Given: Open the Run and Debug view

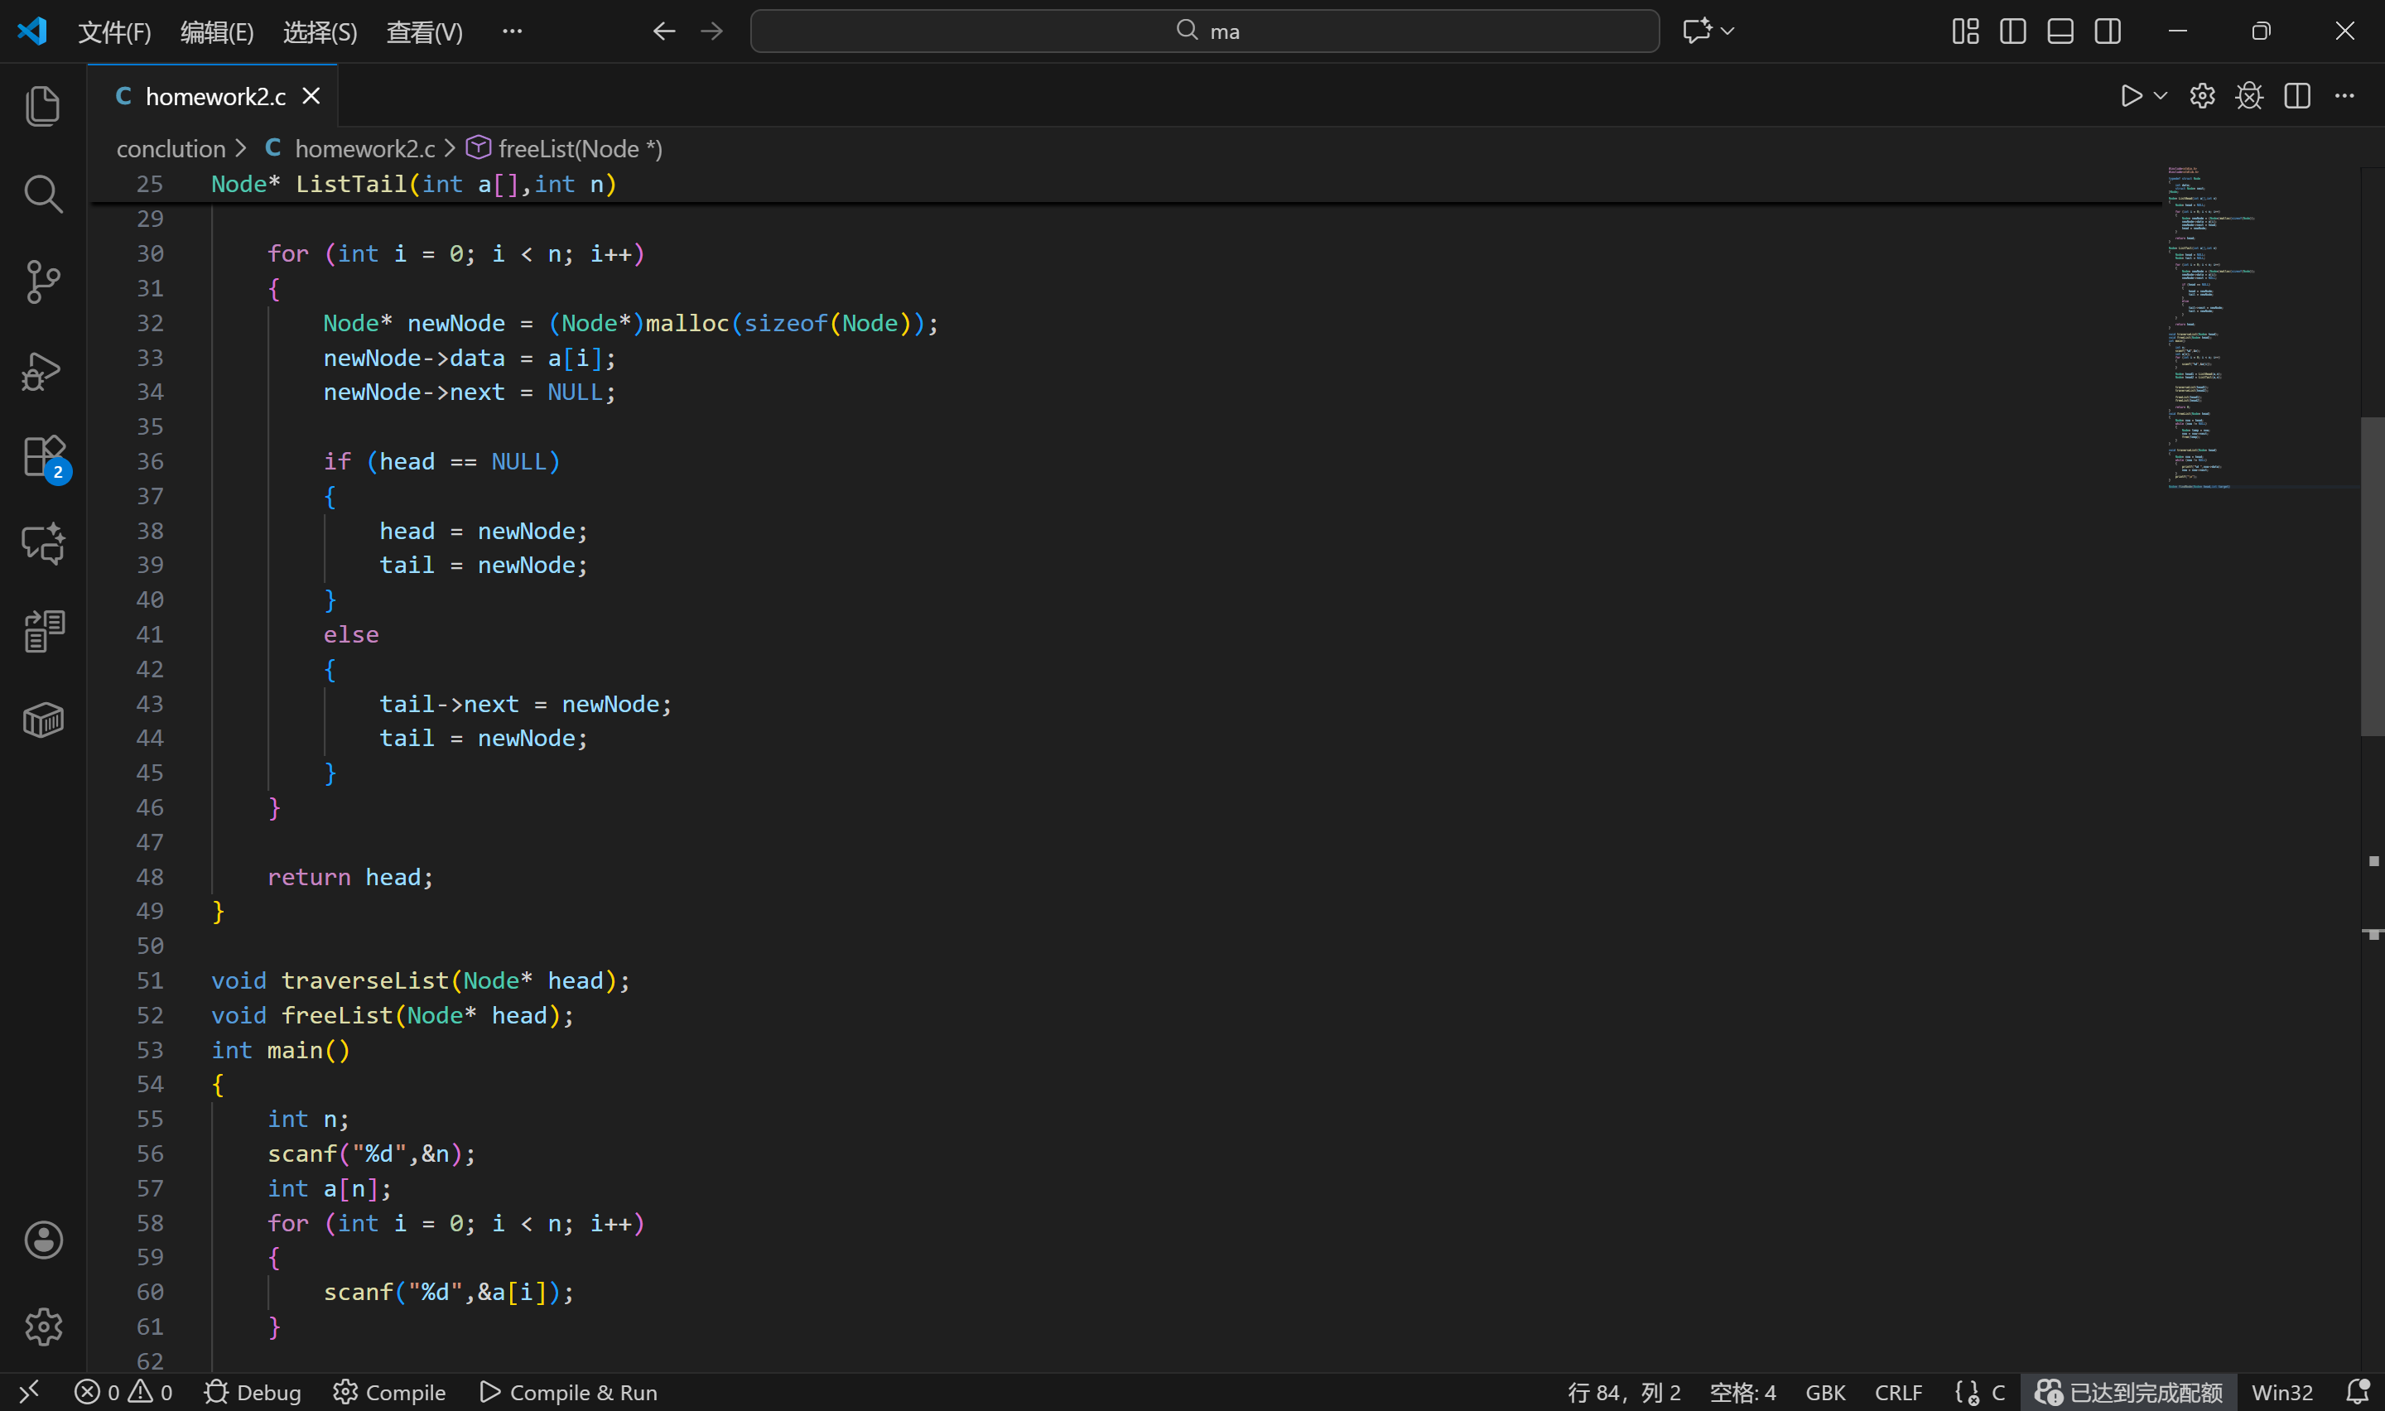Looking at the screenshot, I should coord(43,371).
